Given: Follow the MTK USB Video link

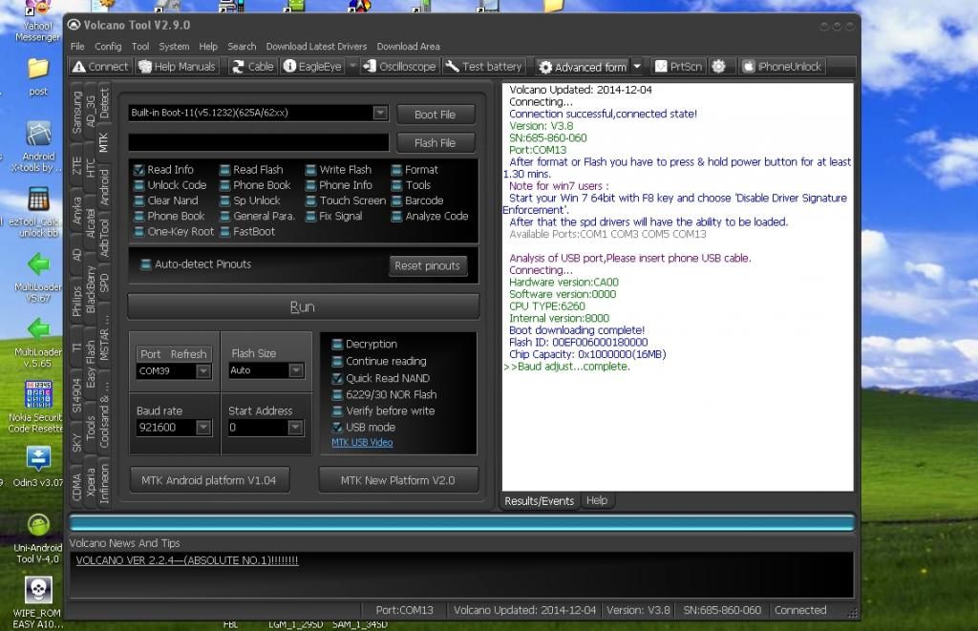Looking at the screenshot, I should coord(362,443).
